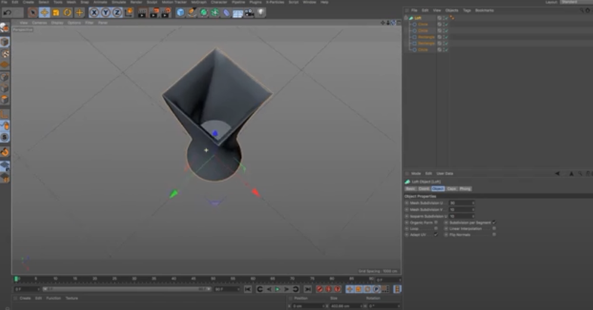The width and height of the screenshot is (593, 310).
Task: Switch to Edges mode
Action: pyautogui.click(x=5, y=88)
